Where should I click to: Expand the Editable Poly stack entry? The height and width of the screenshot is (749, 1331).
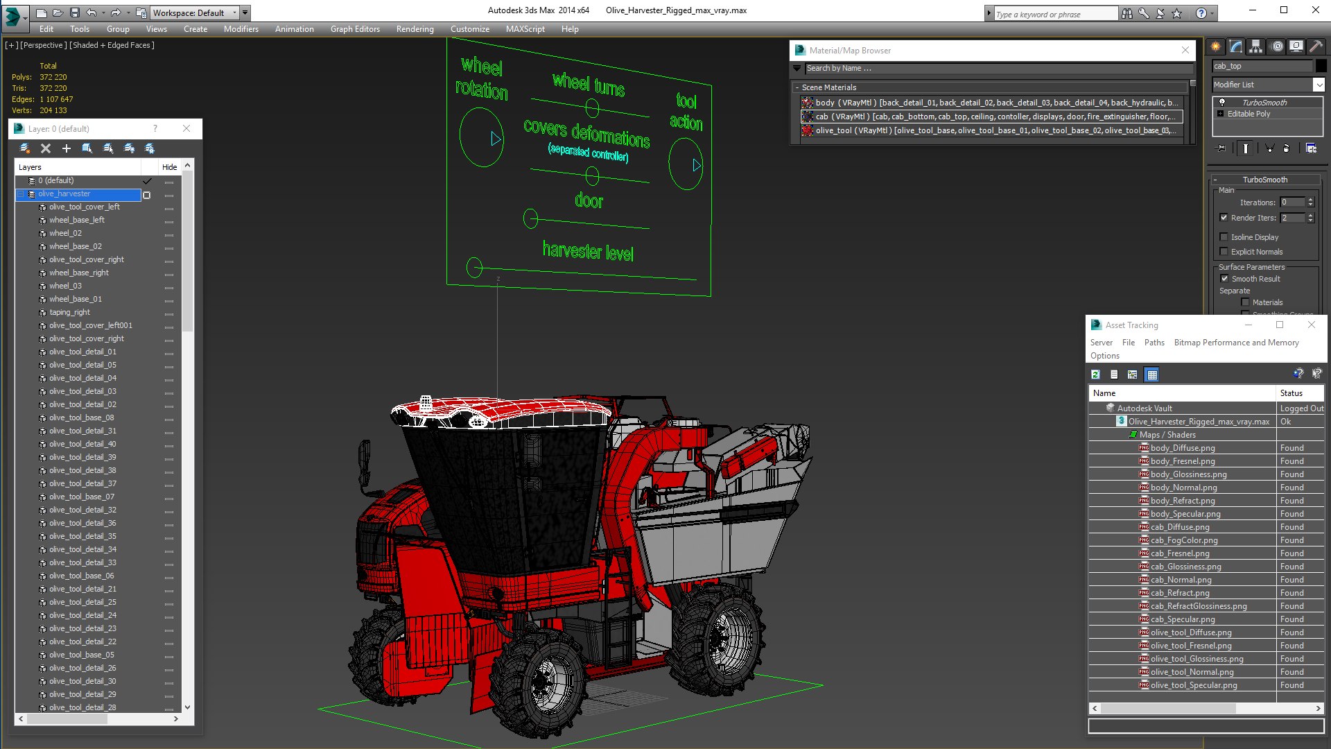(1221, 114)
